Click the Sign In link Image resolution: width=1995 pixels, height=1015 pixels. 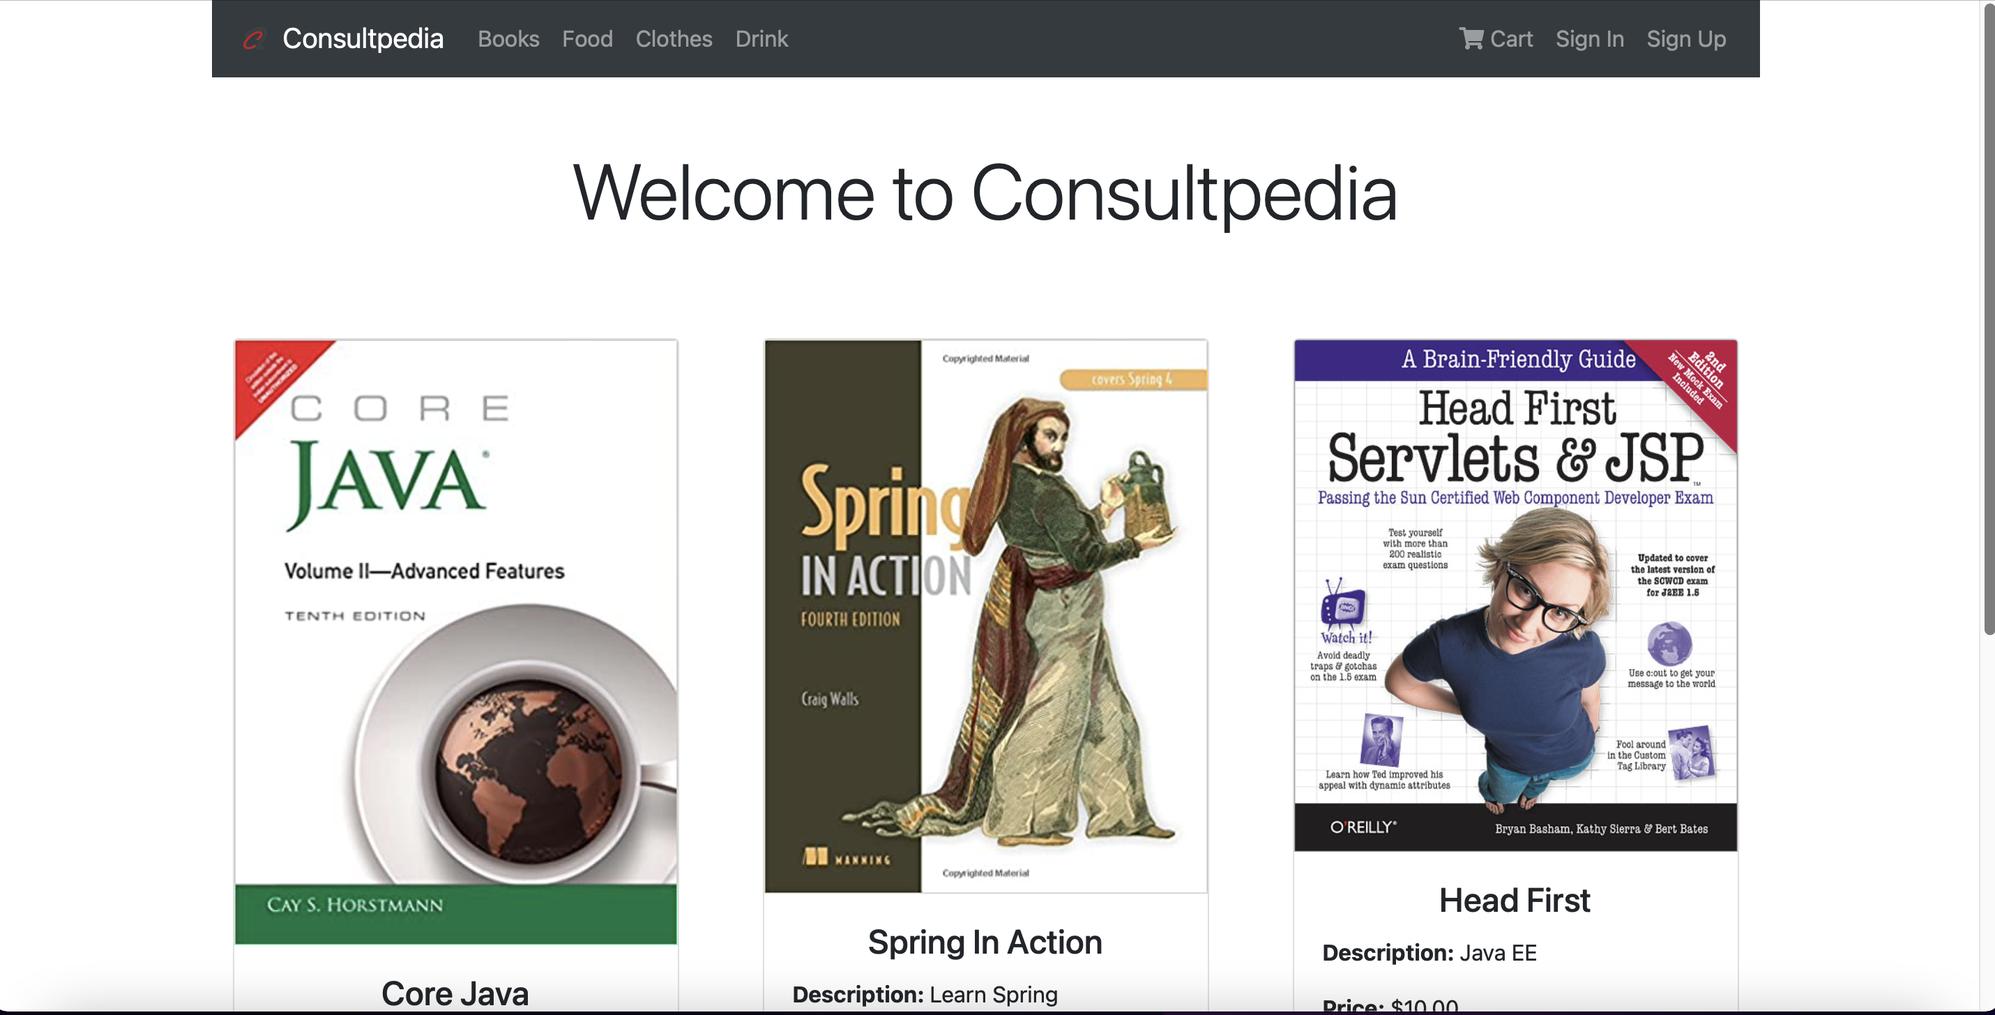[1589, 39]
